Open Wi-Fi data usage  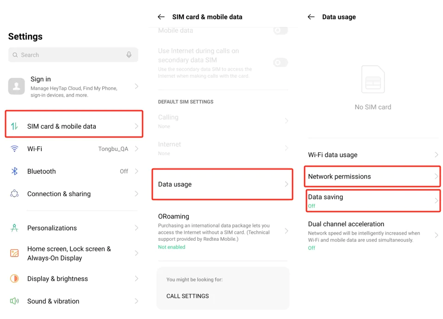point(373,155)
